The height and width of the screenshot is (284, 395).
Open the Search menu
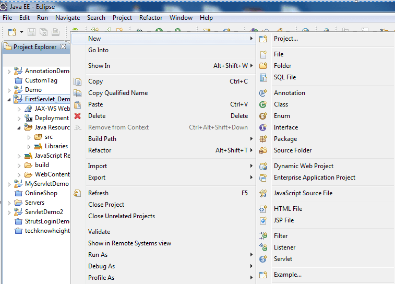tap(96, 18)
